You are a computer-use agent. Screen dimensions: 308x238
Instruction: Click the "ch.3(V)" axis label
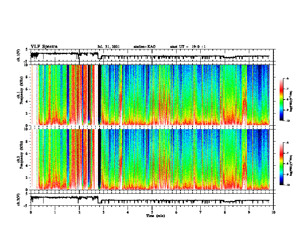[19, 199]
